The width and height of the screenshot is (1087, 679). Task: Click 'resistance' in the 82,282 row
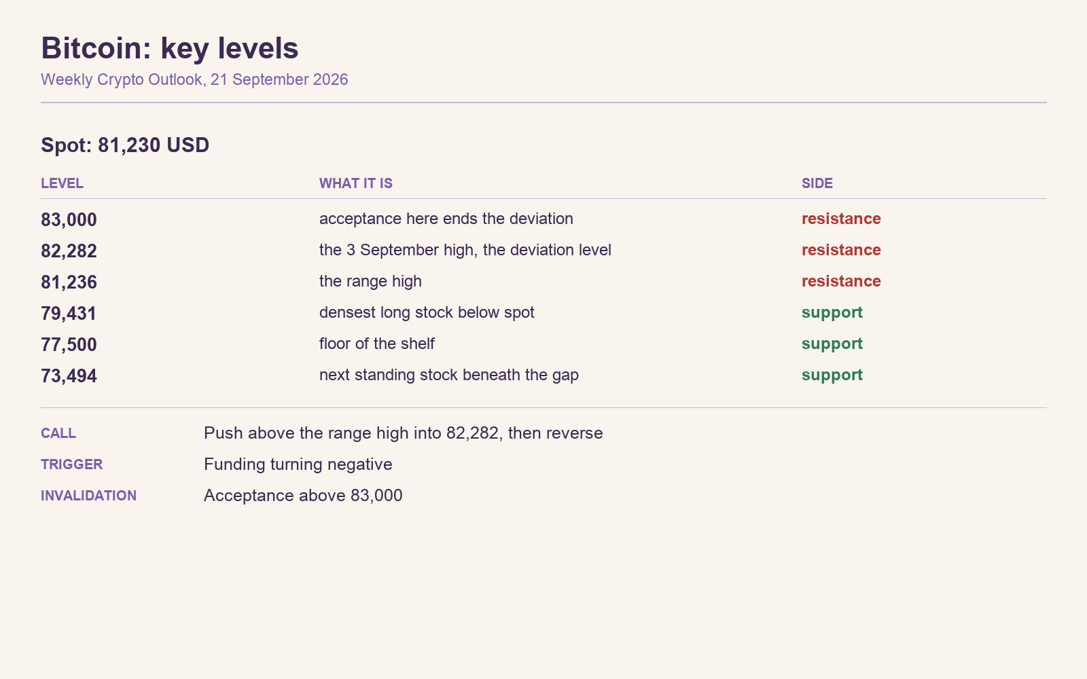click(x=841, y=250)
